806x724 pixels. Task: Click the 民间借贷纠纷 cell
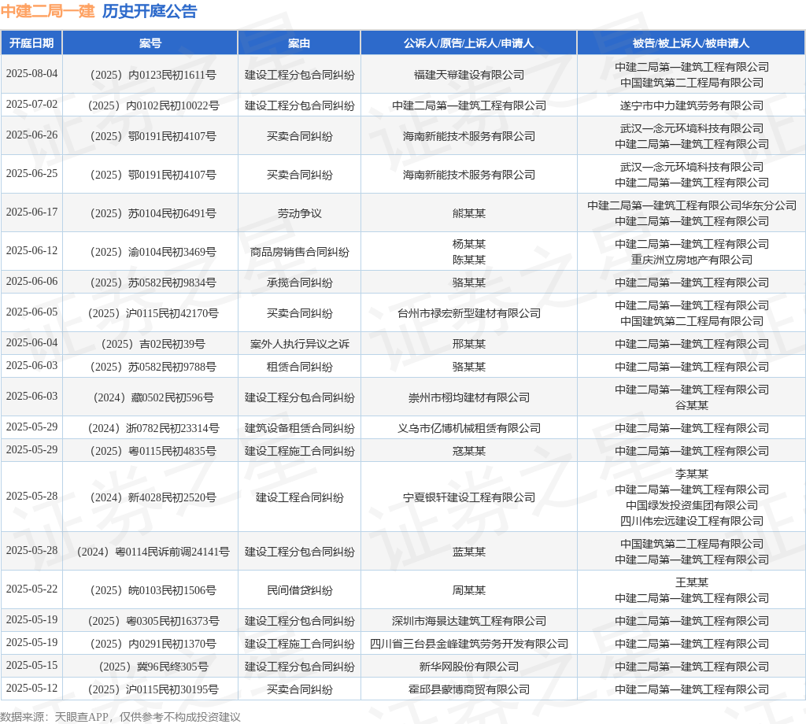click(299, 590)
